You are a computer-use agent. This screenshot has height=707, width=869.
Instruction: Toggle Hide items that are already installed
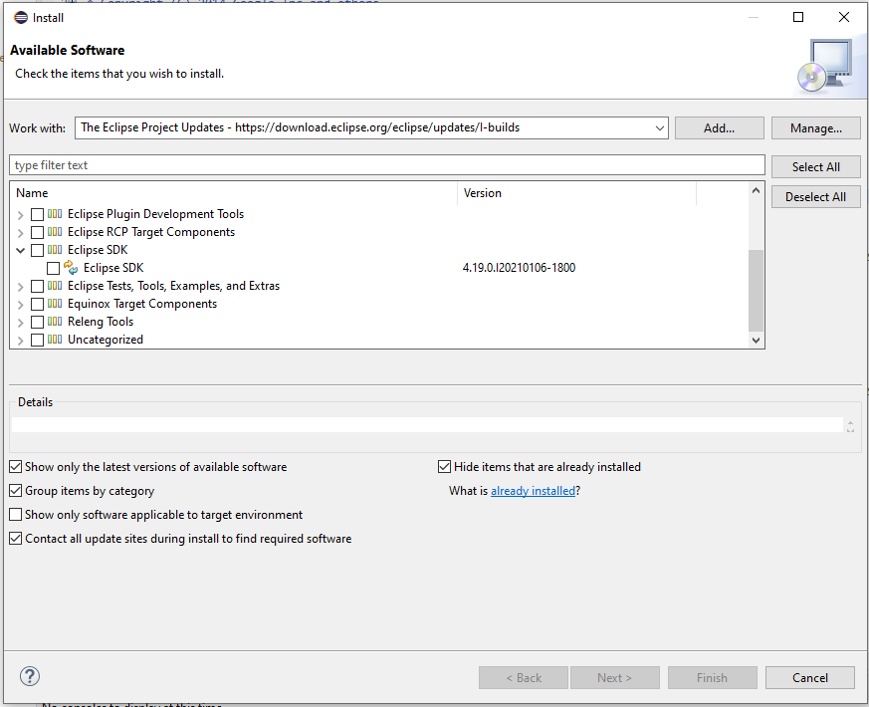445,467
